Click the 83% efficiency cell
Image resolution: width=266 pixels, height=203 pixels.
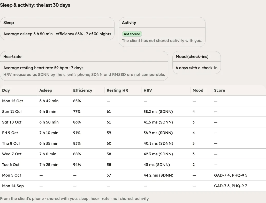[x=77, y=143]
